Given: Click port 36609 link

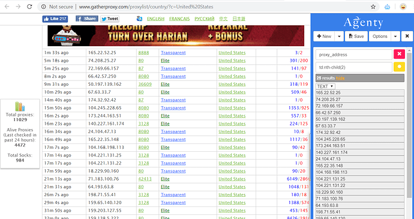Looking at the screenshot, I should tap(145, 84).
